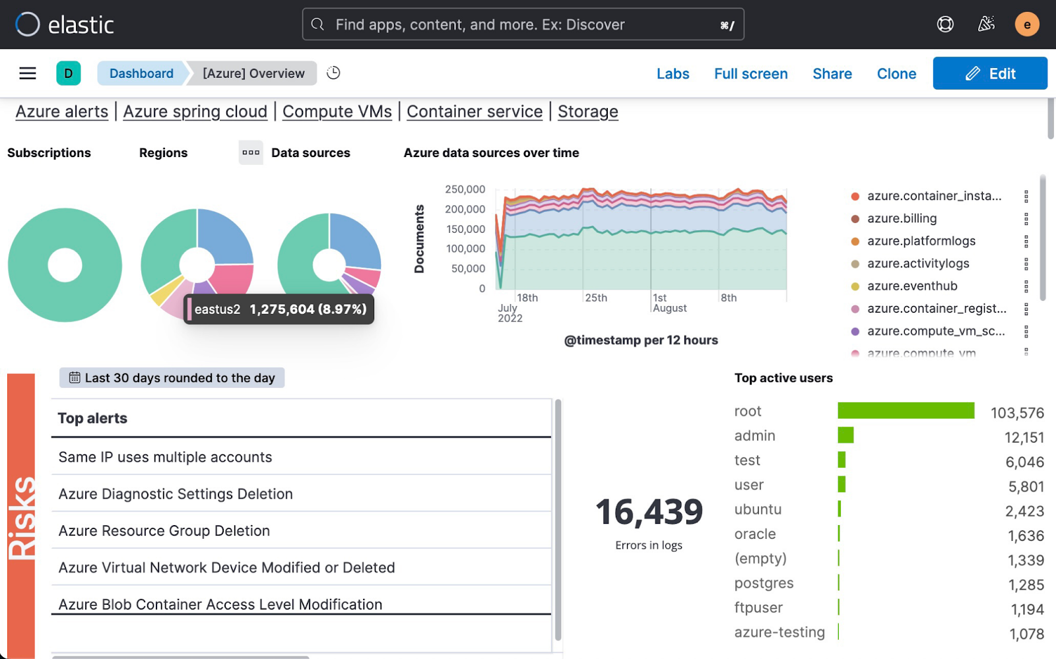Image resolution: width=1056 pixels, height=659 pixels.
Task: Select 'Same IP uses multiple accounts' alert
Action: [165, 456]
